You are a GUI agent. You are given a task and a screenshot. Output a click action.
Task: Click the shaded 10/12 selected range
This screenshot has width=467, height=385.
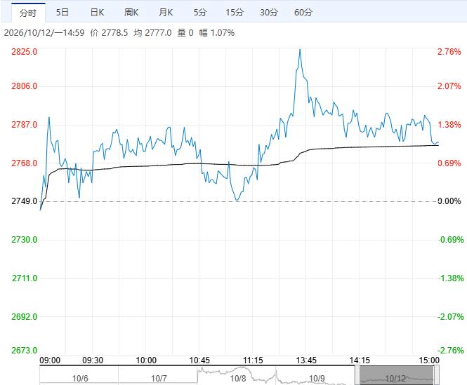click(397, 375)
